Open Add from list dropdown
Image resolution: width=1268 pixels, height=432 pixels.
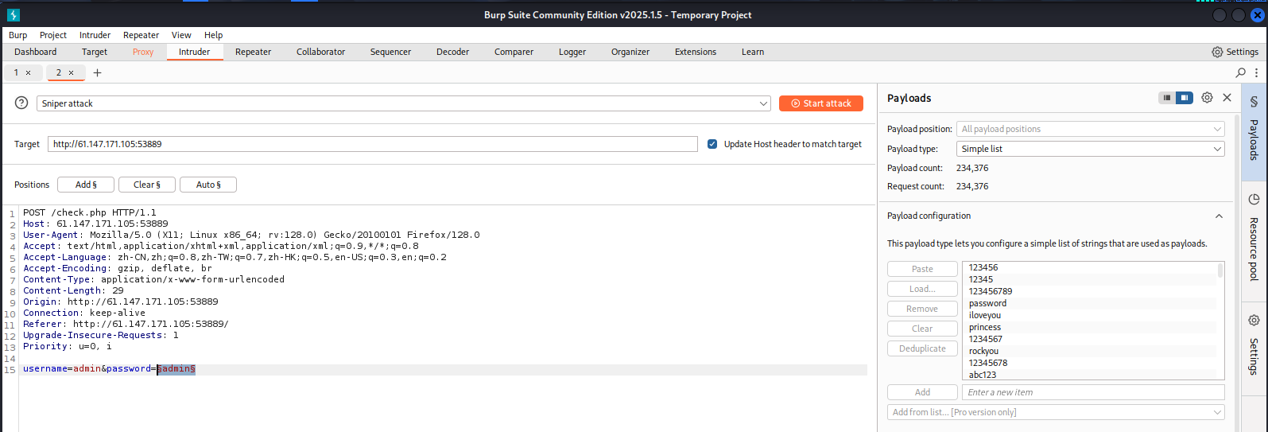pyautogui.click(x=1056, y=412)
